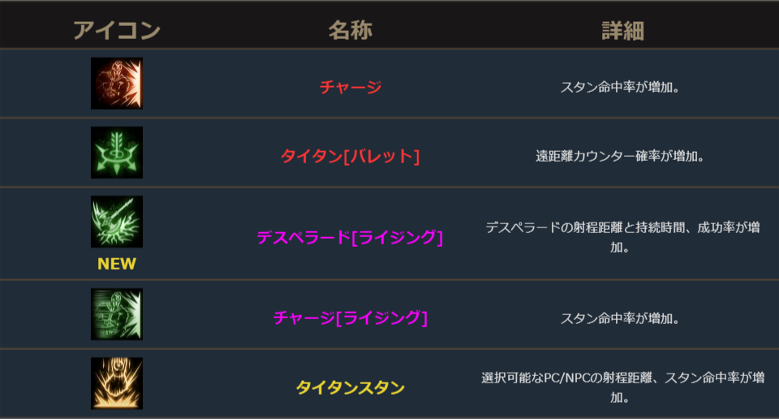Click the first row スタン命中率が増加 description

[622, 87]
